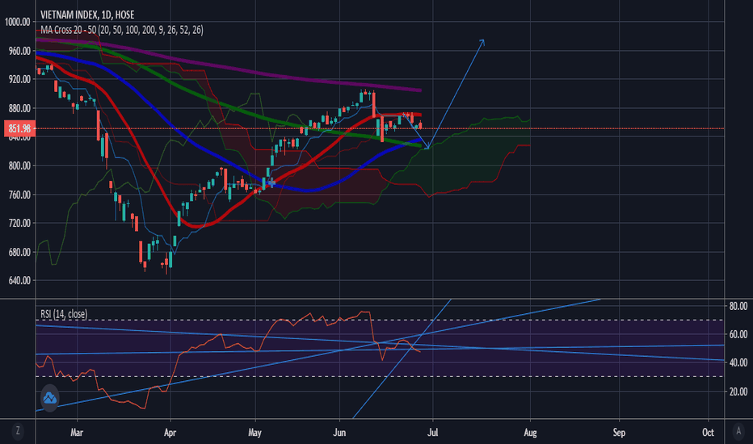This screenshot has height=444, width=753.
Task: Click the Sep label on the time axis
Action: pos(619,433)
